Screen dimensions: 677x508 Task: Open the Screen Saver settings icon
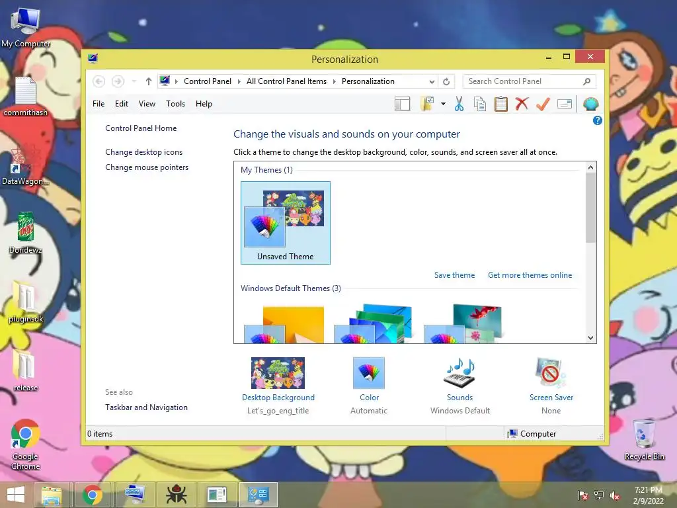[x=551, y=373]
